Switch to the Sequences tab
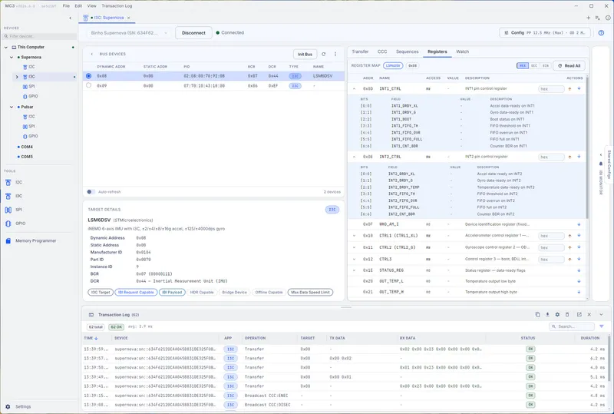 [x=408, y=51]
